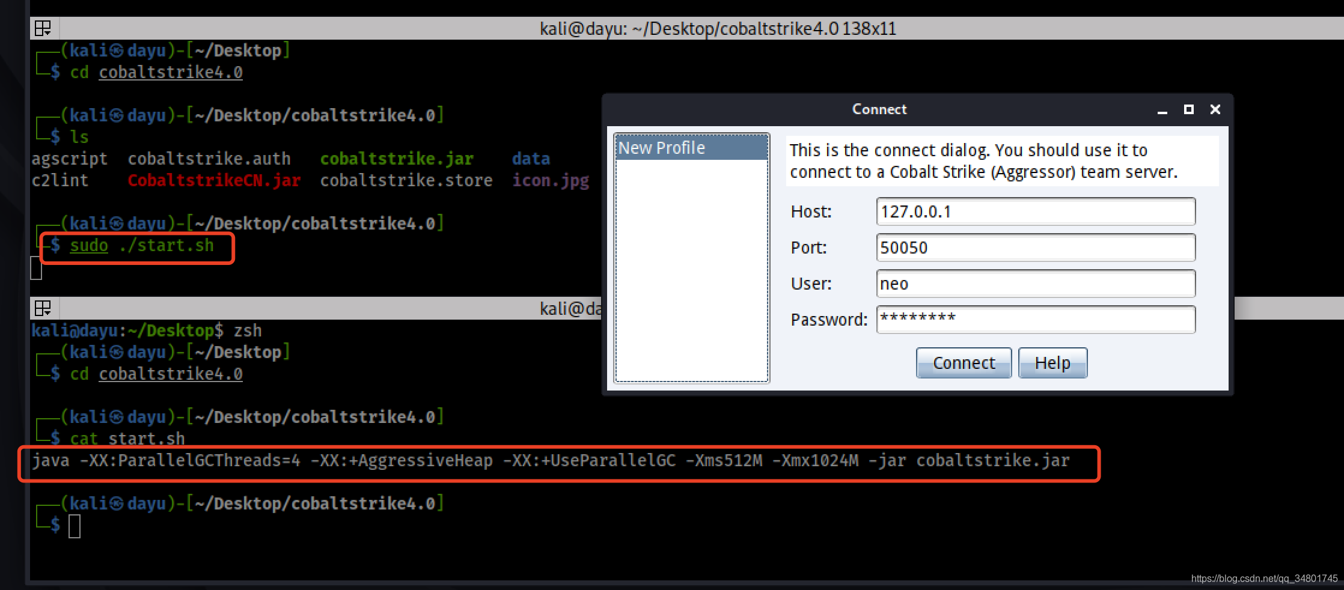
Task: Click icon.jpg in the file listing
Action: [x=551, y=180]
